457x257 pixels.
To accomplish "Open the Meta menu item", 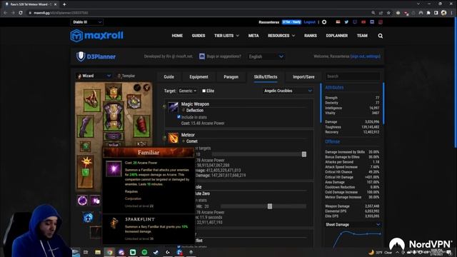I will 253,36.
